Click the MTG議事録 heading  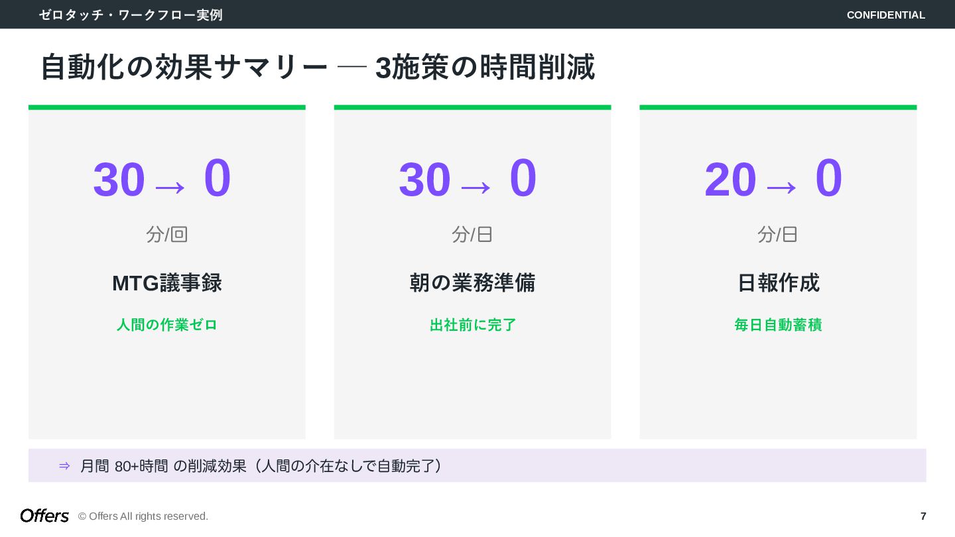click(x=166, y=283)
